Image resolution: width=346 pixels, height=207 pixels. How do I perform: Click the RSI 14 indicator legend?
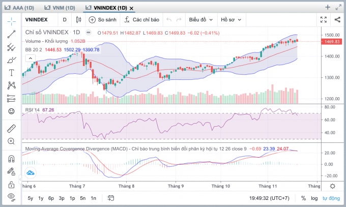coord(32,110)
